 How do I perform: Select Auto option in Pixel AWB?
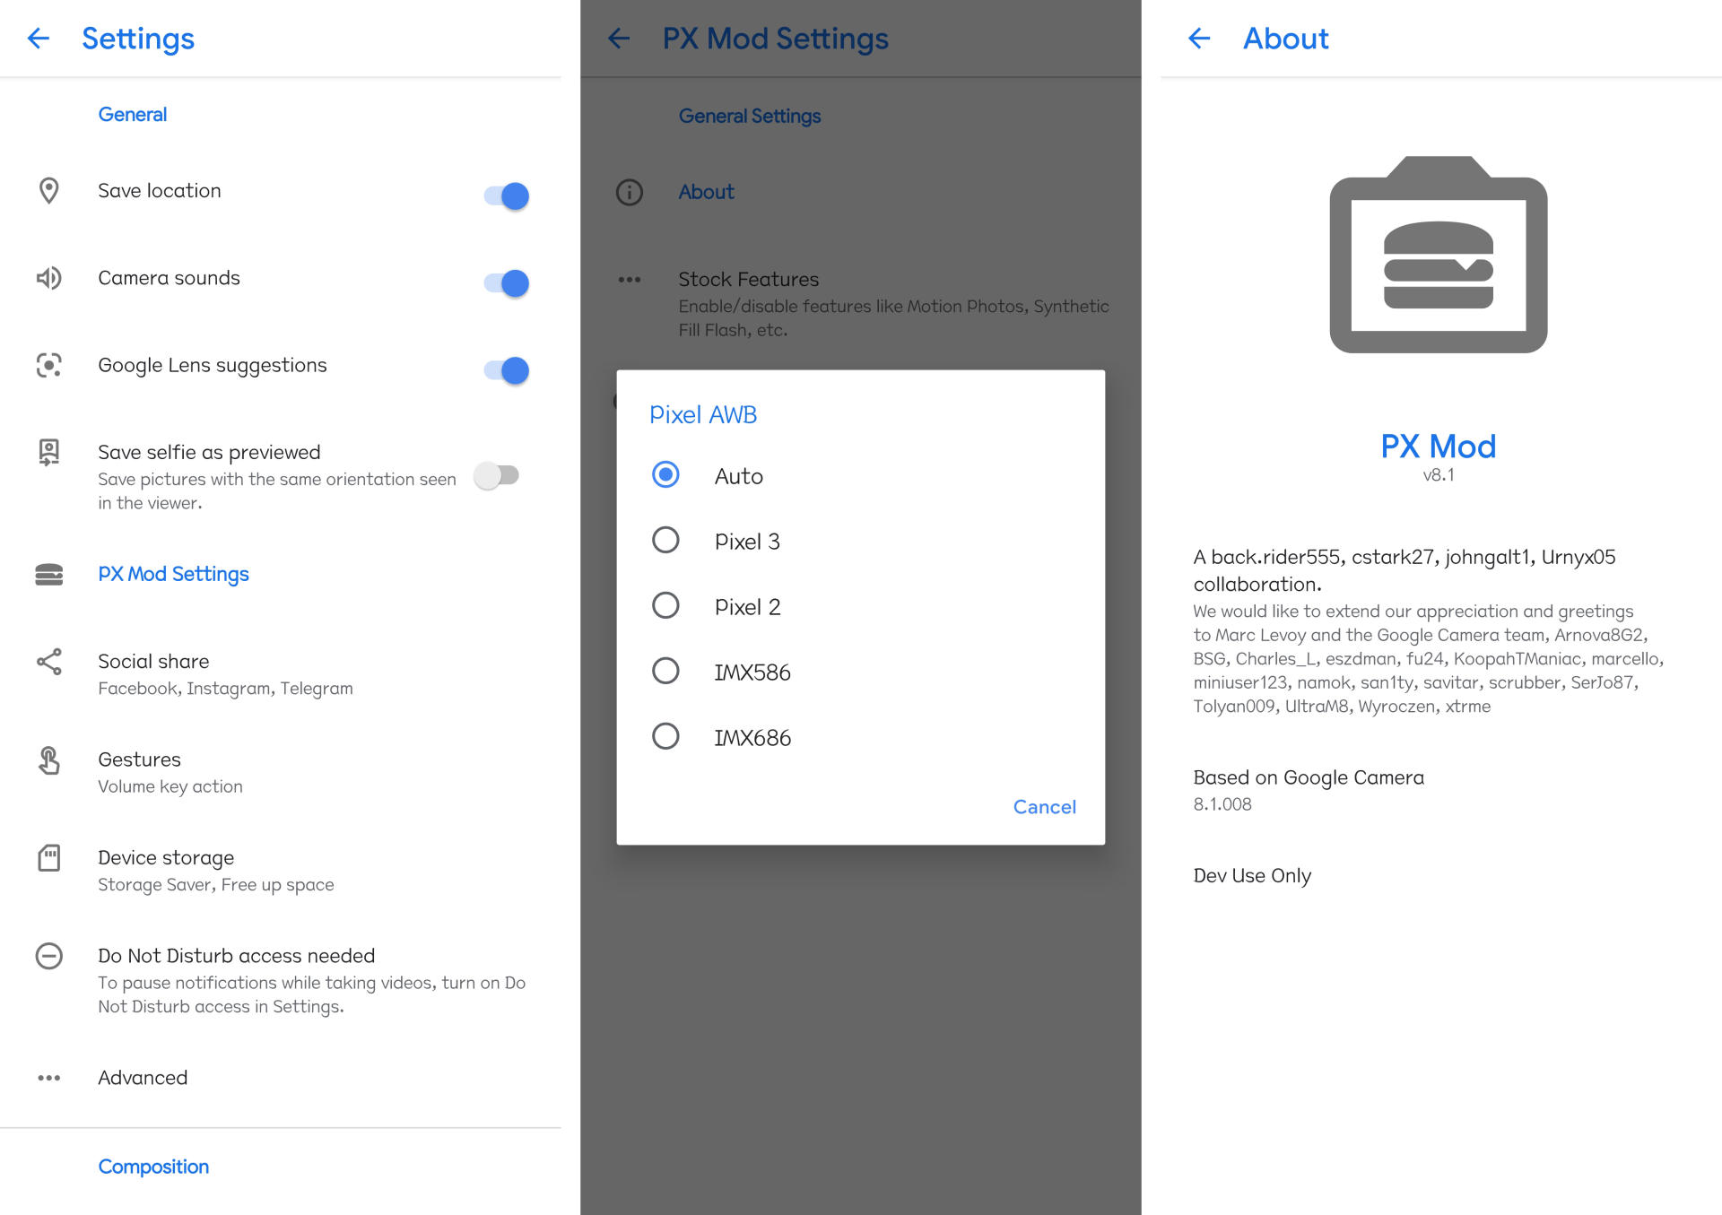pos(667,476)
